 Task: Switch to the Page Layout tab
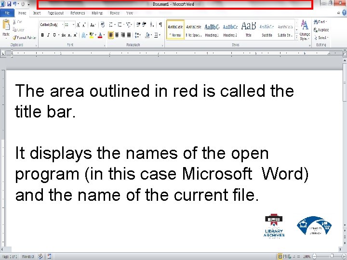pyautogui.click(x=55, y=13)
